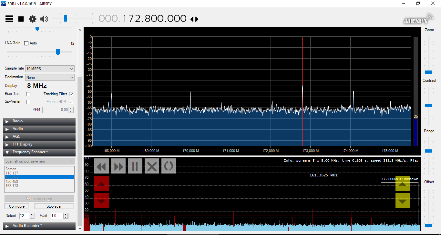Expand the Radio panel
Viewport: 441px width, 235px height.
point(39,121)
